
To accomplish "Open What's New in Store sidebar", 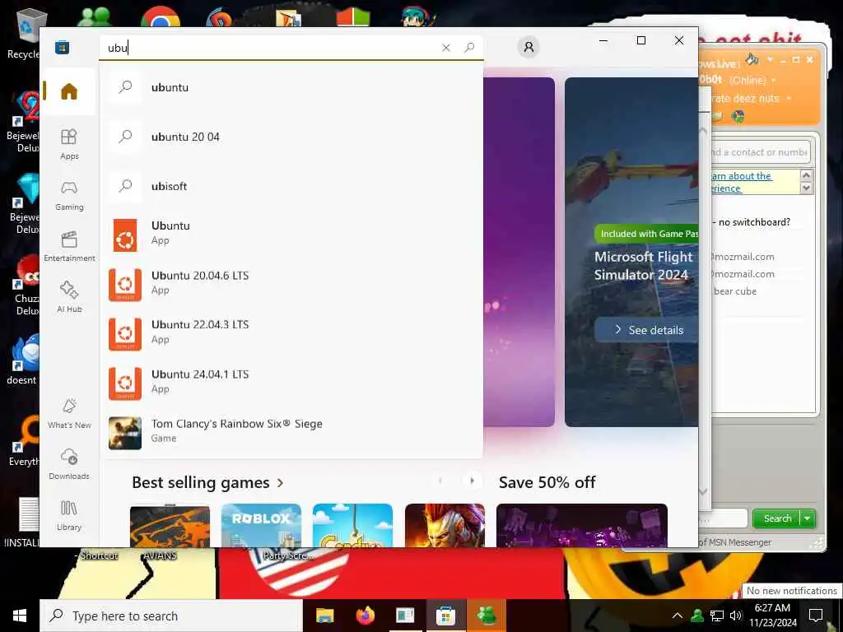I will (x=69, y=413).
